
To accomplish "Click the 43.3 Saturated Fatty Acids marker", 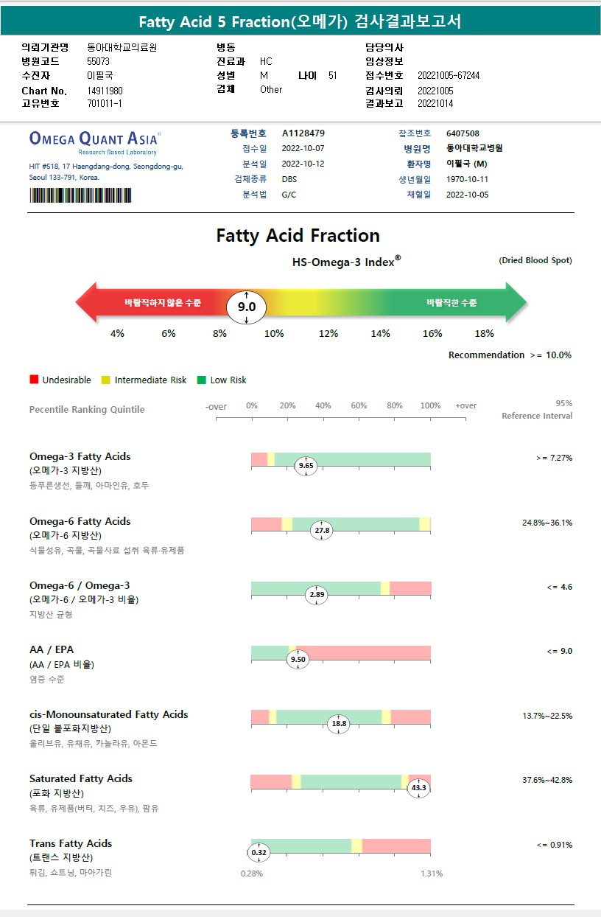I will pyautogui.click(x=419, y=788).
